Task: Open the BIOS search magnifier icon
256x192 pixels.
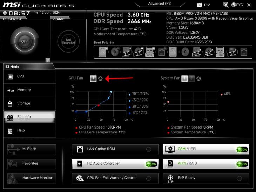Action: pos(225,5)
